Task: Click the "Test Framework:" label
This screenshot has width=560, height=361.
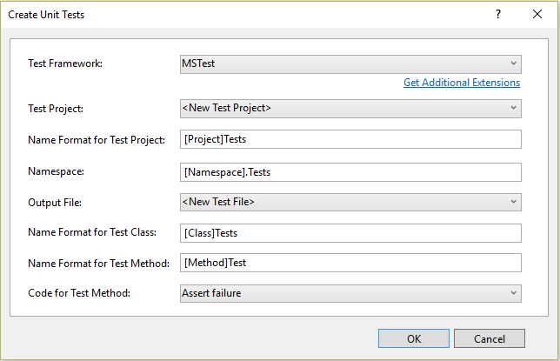Action: click(65, 64)
